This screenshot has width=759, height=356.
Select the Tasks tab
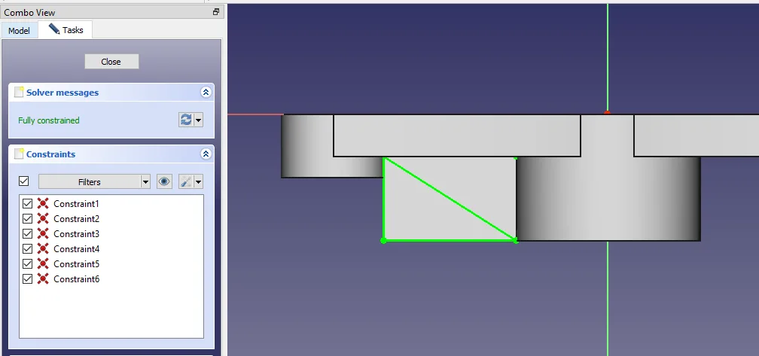(x=67, y=30)
